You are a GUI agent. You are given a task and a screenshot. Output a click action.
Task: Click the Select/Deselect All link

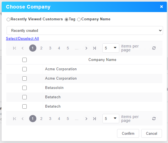[x=22, y=39]
